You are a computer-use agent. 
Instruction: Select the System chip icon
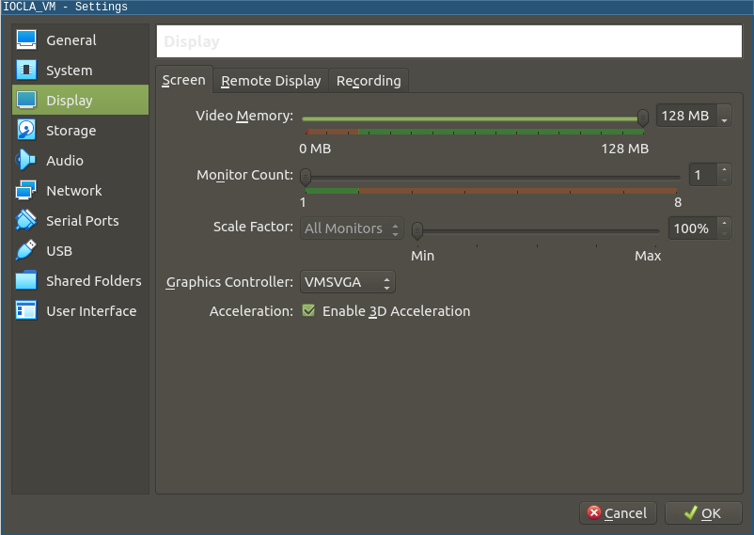(26, 71)
